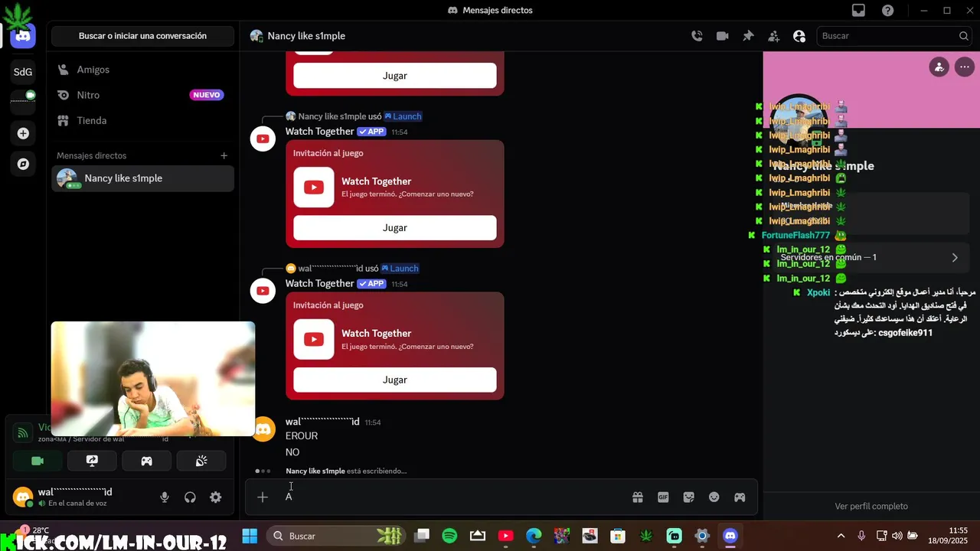Open the soundboard in voice panel
The image size is (980, 551).
pyautogui.click(x=201, y=461)
